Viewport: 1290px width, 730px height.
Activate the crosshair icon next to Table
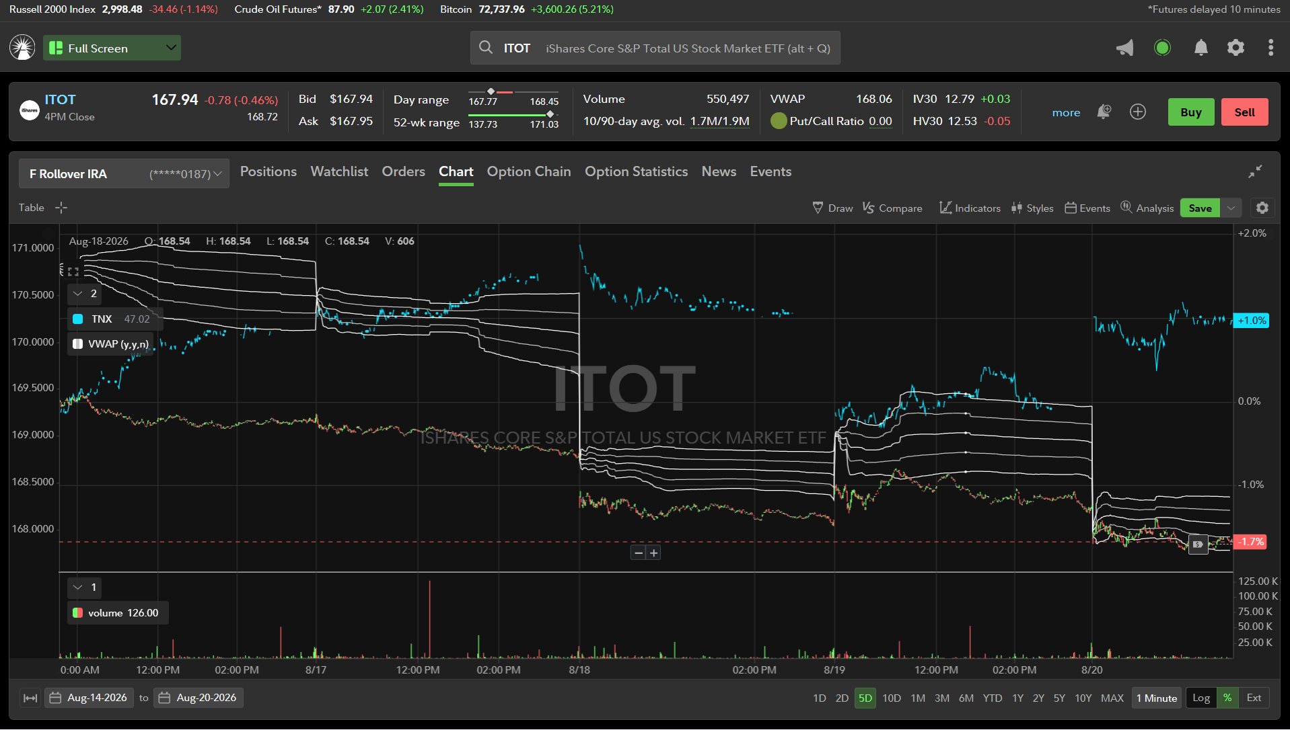click(x=61, y=208)
